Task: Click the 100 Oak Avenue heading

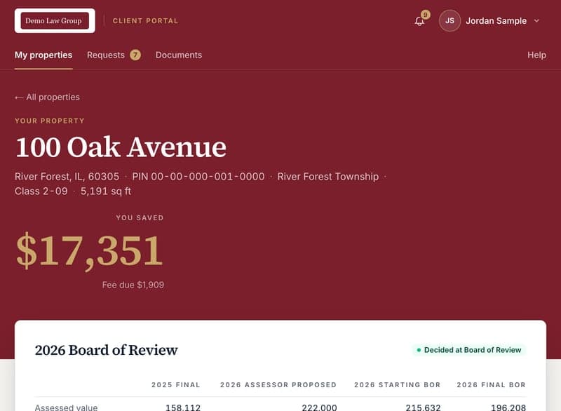Action: click(x=121, y=147)
